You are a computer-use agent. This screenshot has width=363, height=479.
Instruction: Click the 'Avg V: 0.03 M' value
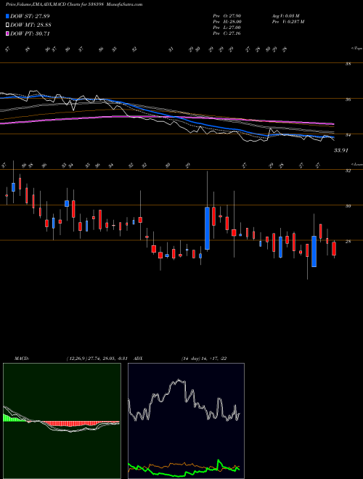[287, 16]
